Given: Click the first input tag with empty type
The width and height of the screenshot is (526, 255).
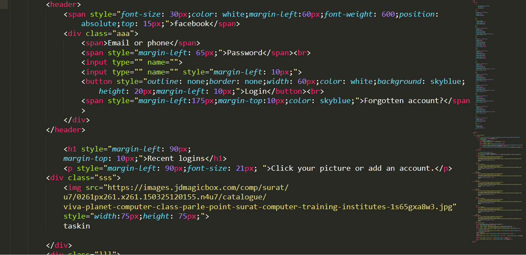Looking at the screenshot, I should click(132, 62).
